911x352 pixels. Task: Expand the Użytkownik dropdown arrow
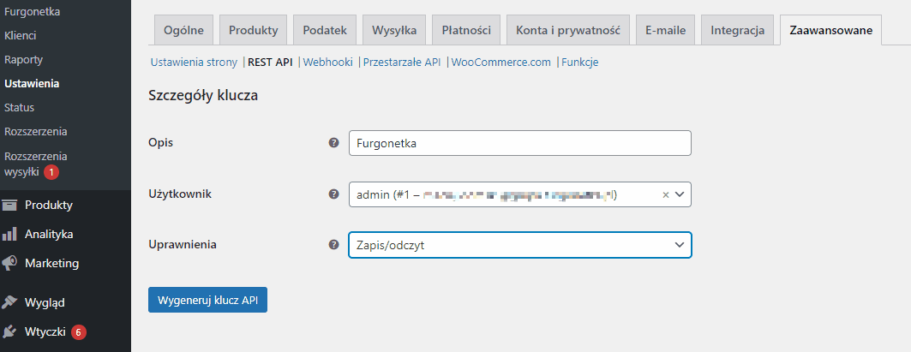(680, 194)
